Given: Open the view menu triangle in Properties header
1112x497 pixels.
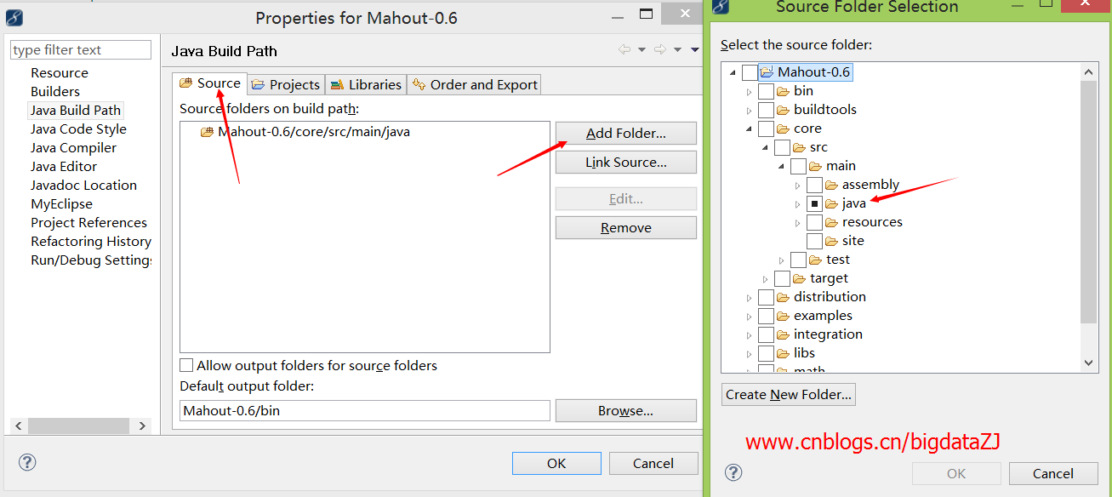Looking at the screenshot, I should pyautogui.click(x=695, y=50).
